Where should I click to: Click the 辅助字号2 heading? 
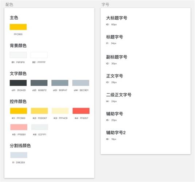tap(116, 132)
